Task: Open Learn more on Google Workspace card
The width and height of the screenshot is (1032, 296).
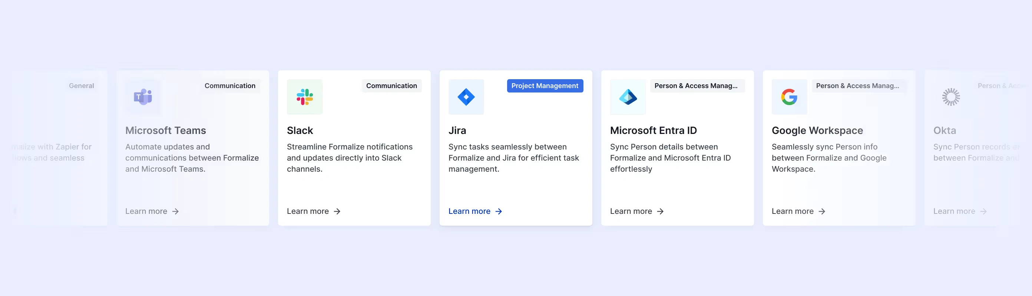Action: coord(798,211)
